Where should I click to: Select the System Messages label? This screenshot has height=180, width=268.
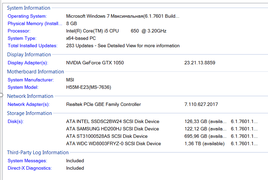(27, 161)
